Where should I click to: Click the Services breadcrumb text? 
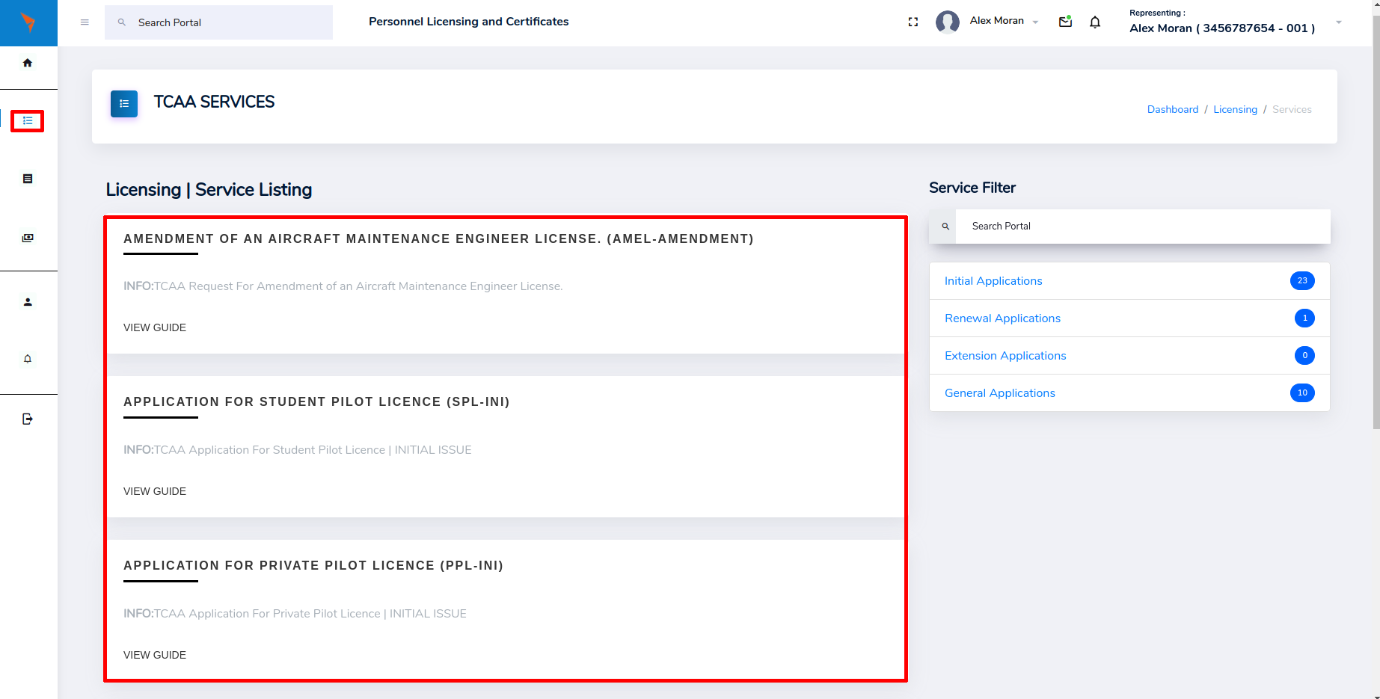(1292, 109)
